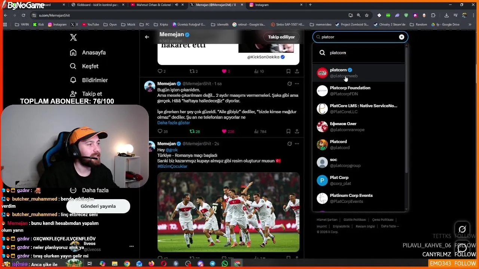The width and height of the screenshot is (479, 269).
Task: Open WhatsApp from the taskbar
Action: click(x=225, y=264)
